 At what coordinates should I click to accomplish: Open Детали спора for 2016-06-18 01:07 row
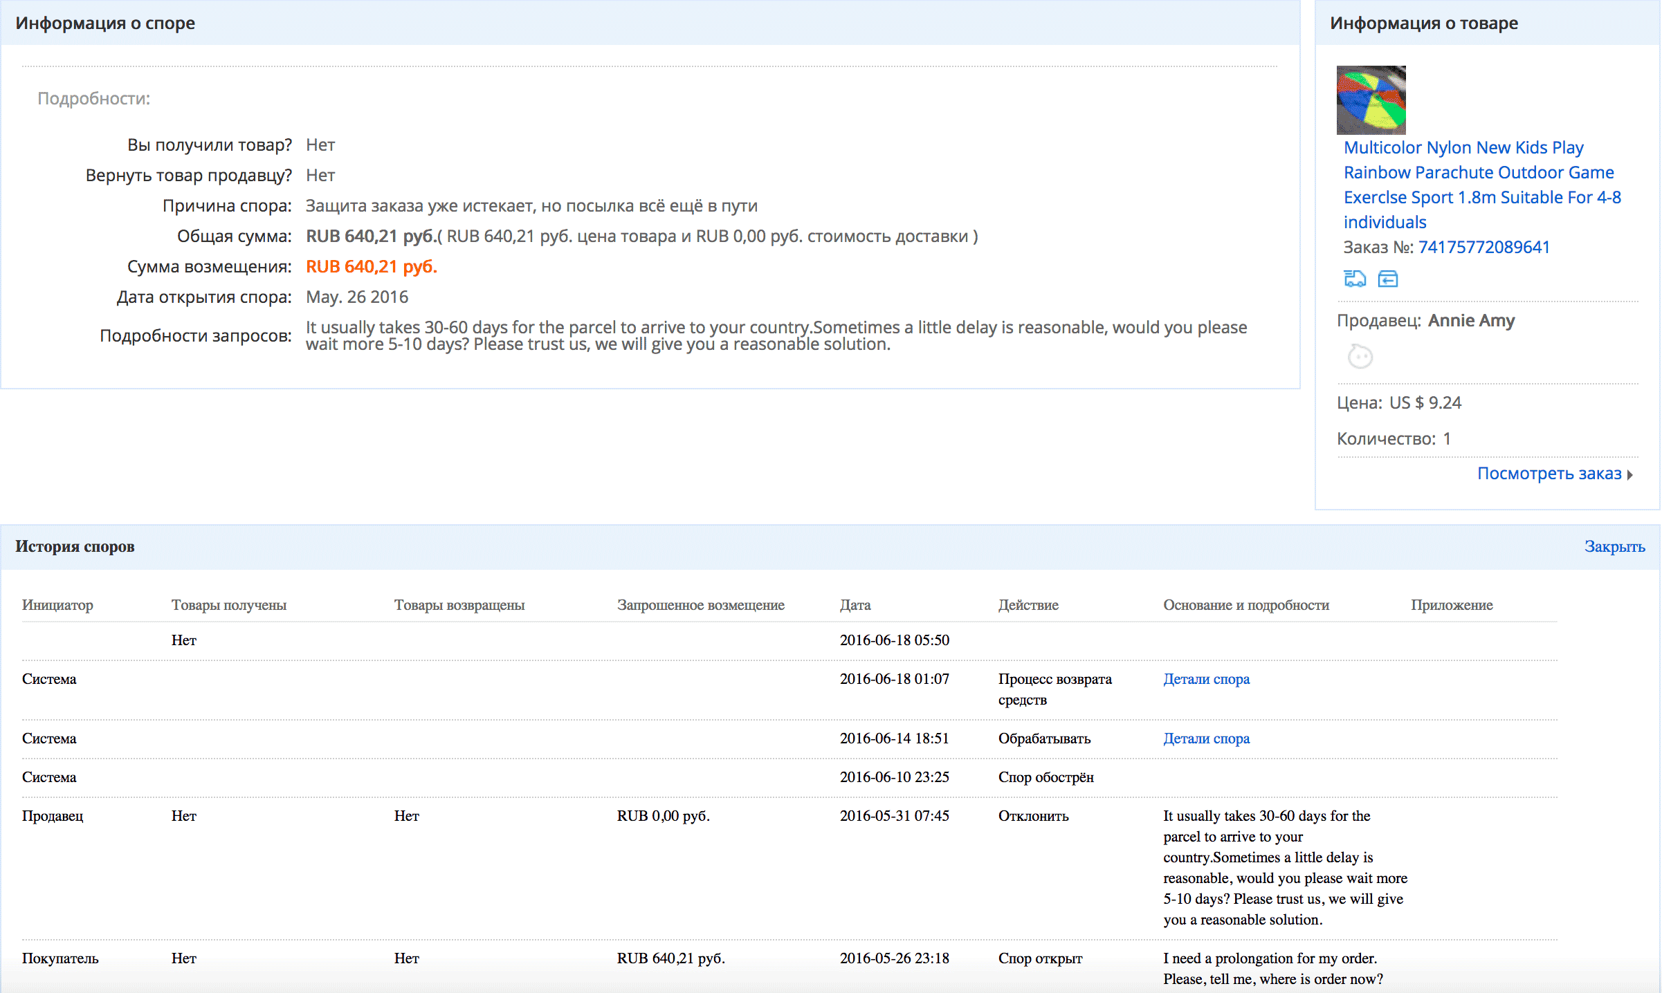pyautogui.click(x=1207, y=679)
